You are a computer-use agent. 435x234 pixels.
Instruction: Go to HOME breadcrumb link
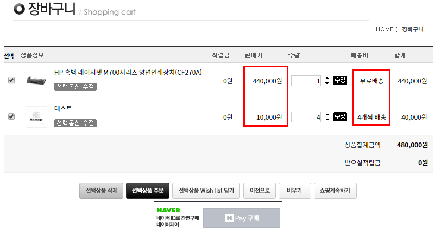384,29
